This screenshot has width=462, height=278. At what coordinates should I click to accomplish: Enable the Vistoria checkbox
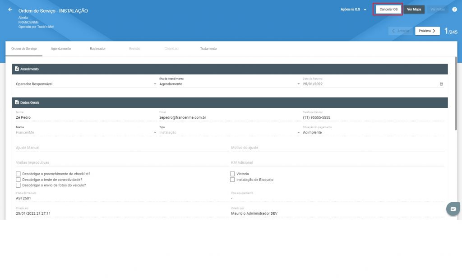tap(232, 174)
